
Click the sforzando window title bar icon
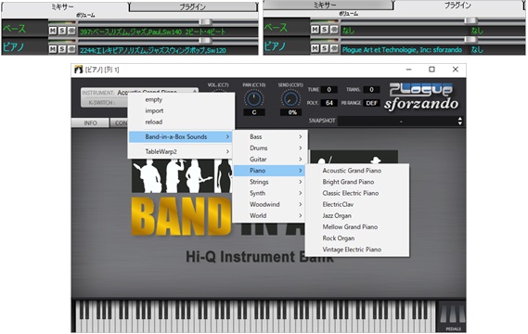point(79,70)
